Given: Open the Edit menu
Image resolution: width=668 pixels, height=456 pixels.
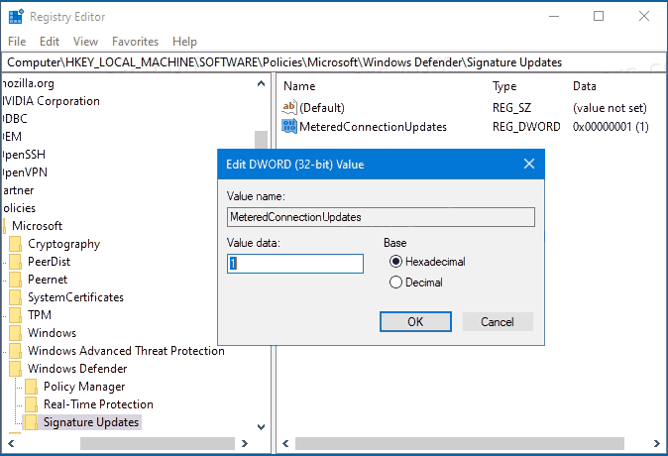Looking at the screenshot, I should (50, 42).
